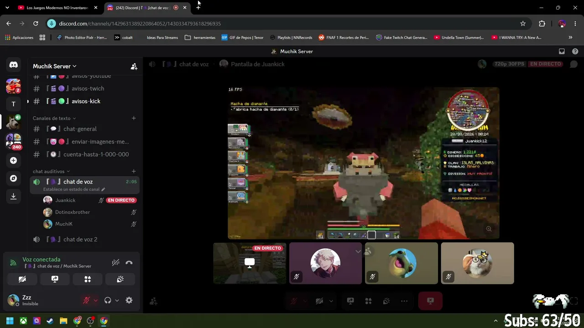Turn on camera in voice panel

click(22, 279)
